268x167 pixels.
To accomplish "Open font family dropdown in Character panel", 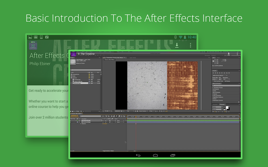I will tap(217, 107).
